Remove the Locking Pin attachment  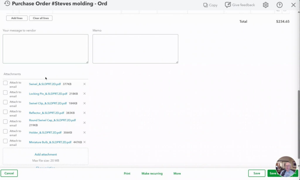(84, 94)
